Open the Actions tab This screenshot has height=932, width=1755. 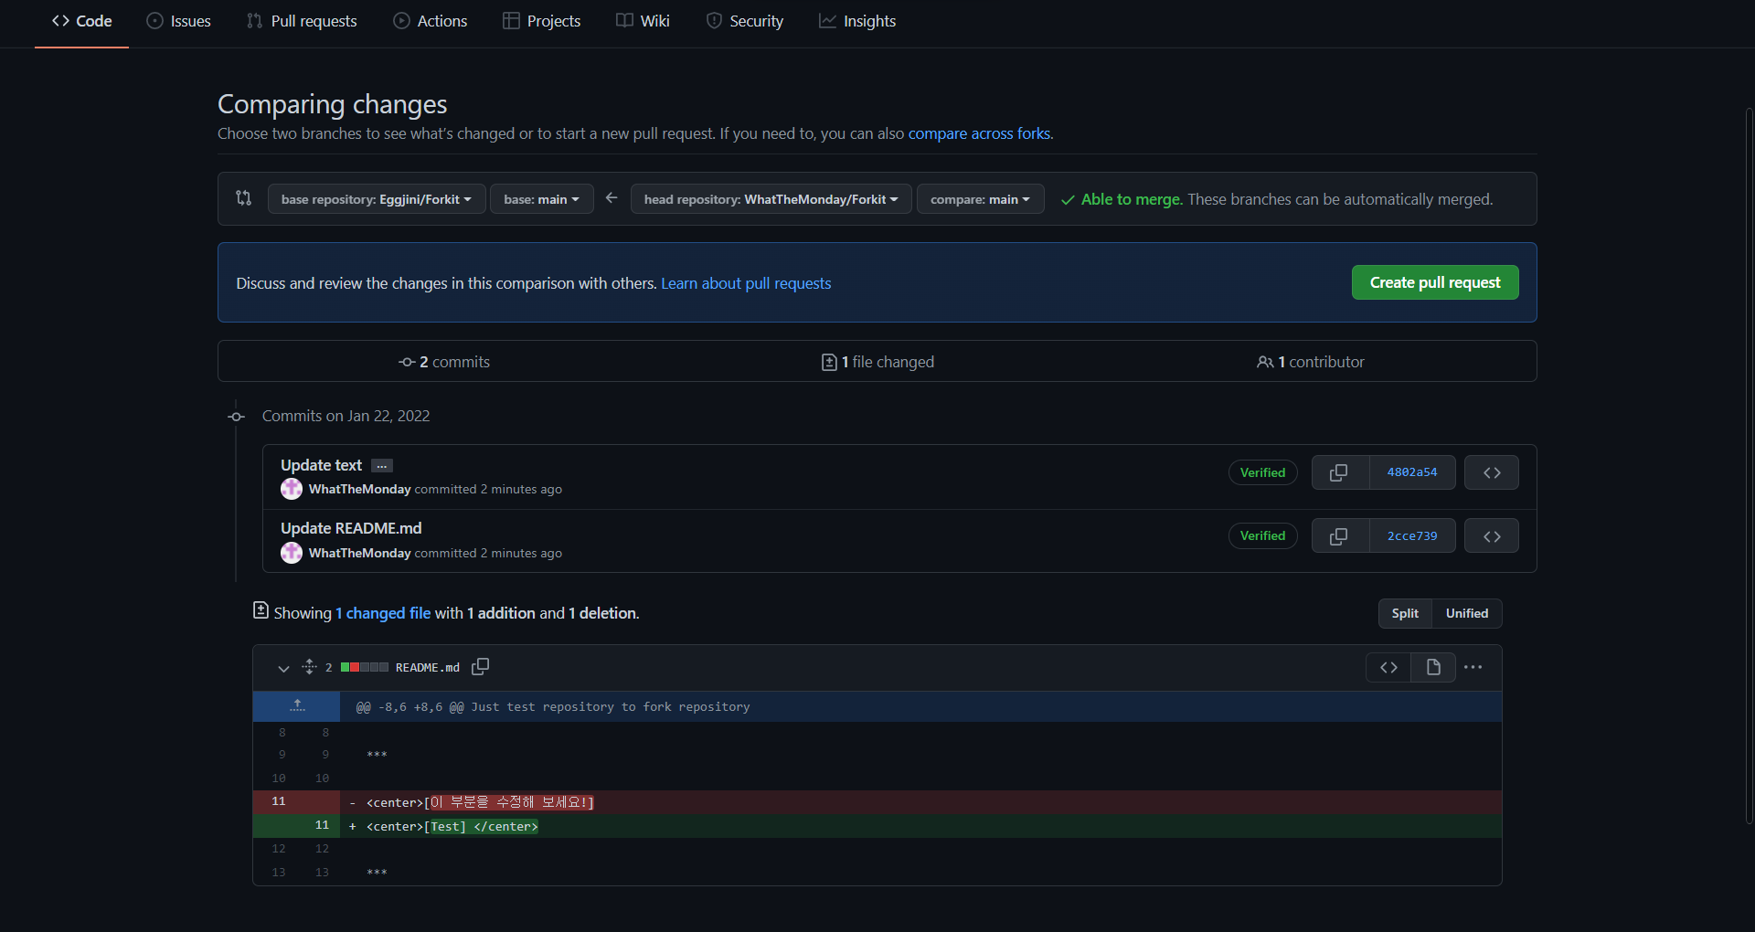(x=431, y=21)
